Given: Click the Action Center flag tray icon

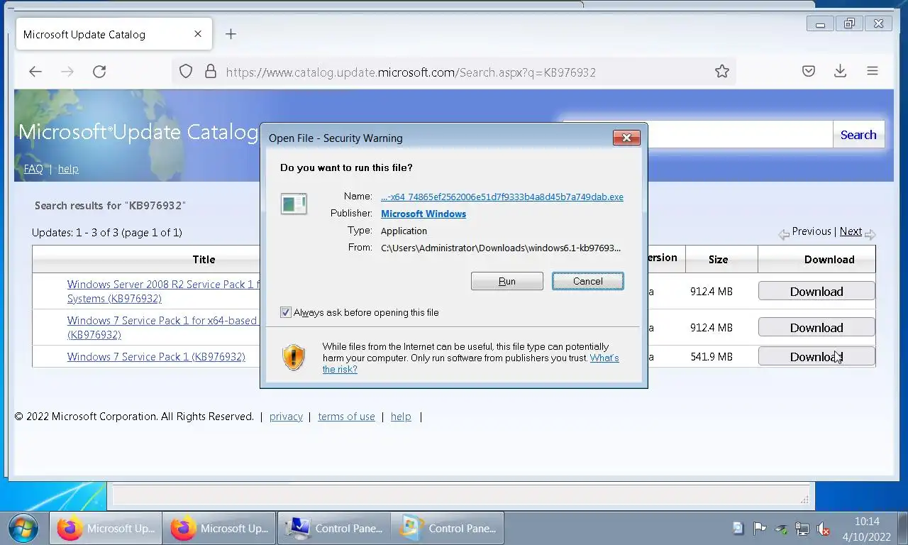Looking at the screenshot, I should (760, 528).
